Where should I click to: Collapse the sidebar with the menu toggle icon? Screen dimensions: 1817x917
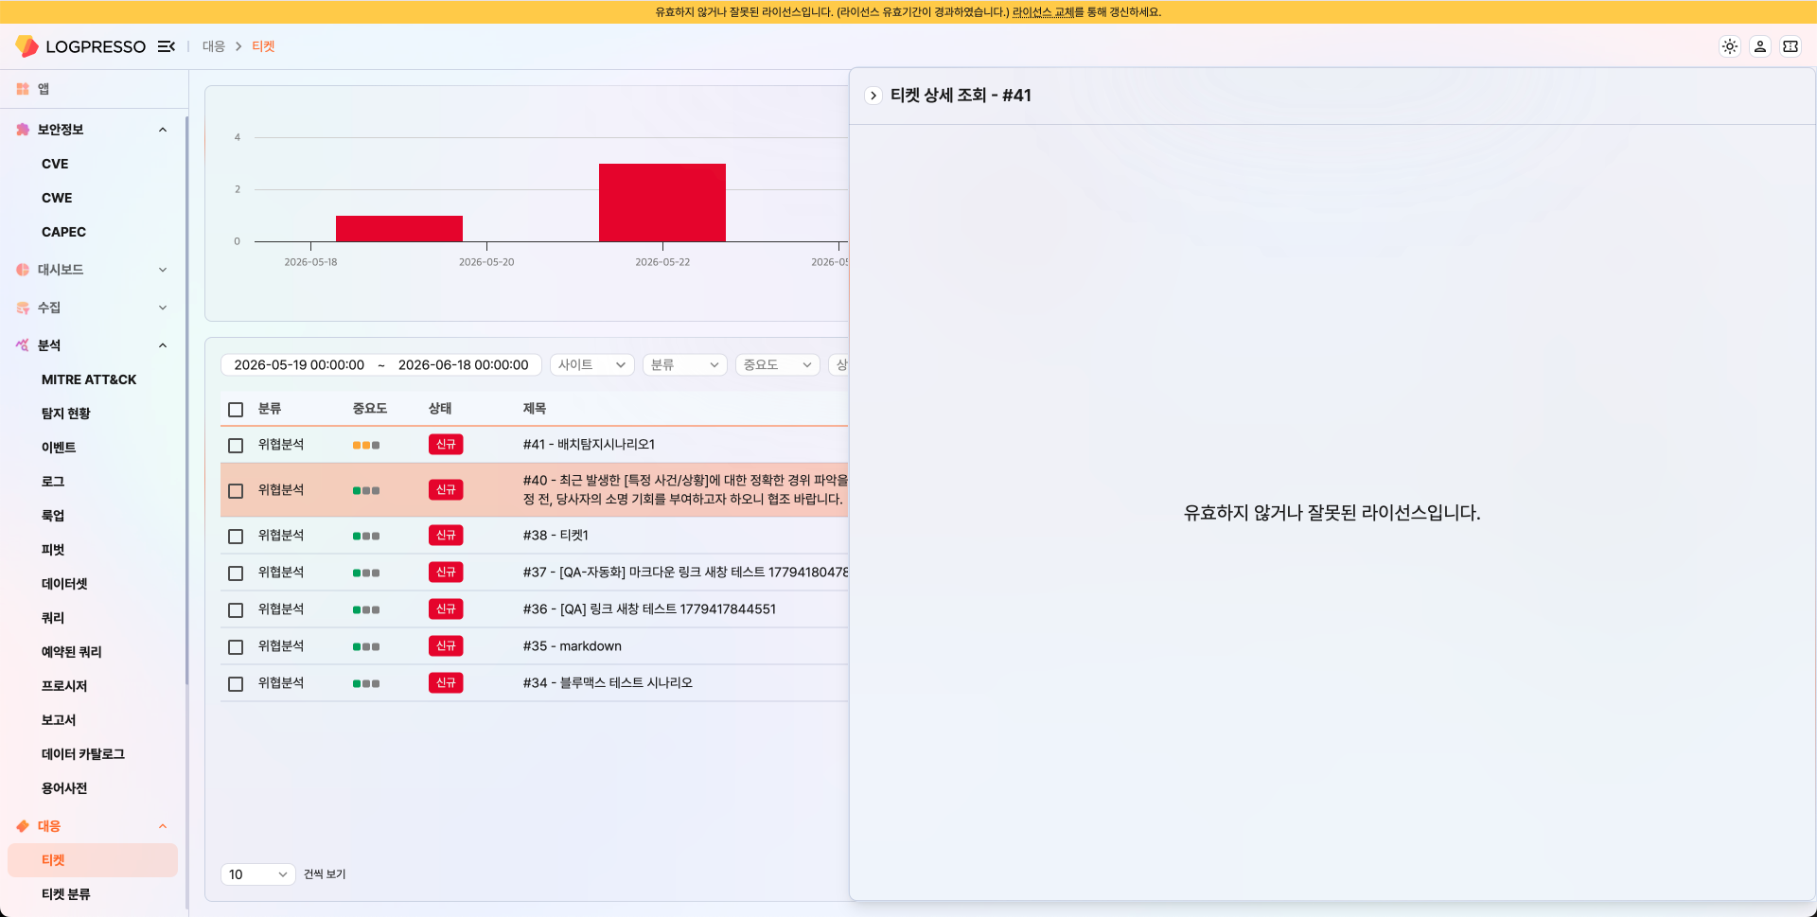(x=167, y=46)
